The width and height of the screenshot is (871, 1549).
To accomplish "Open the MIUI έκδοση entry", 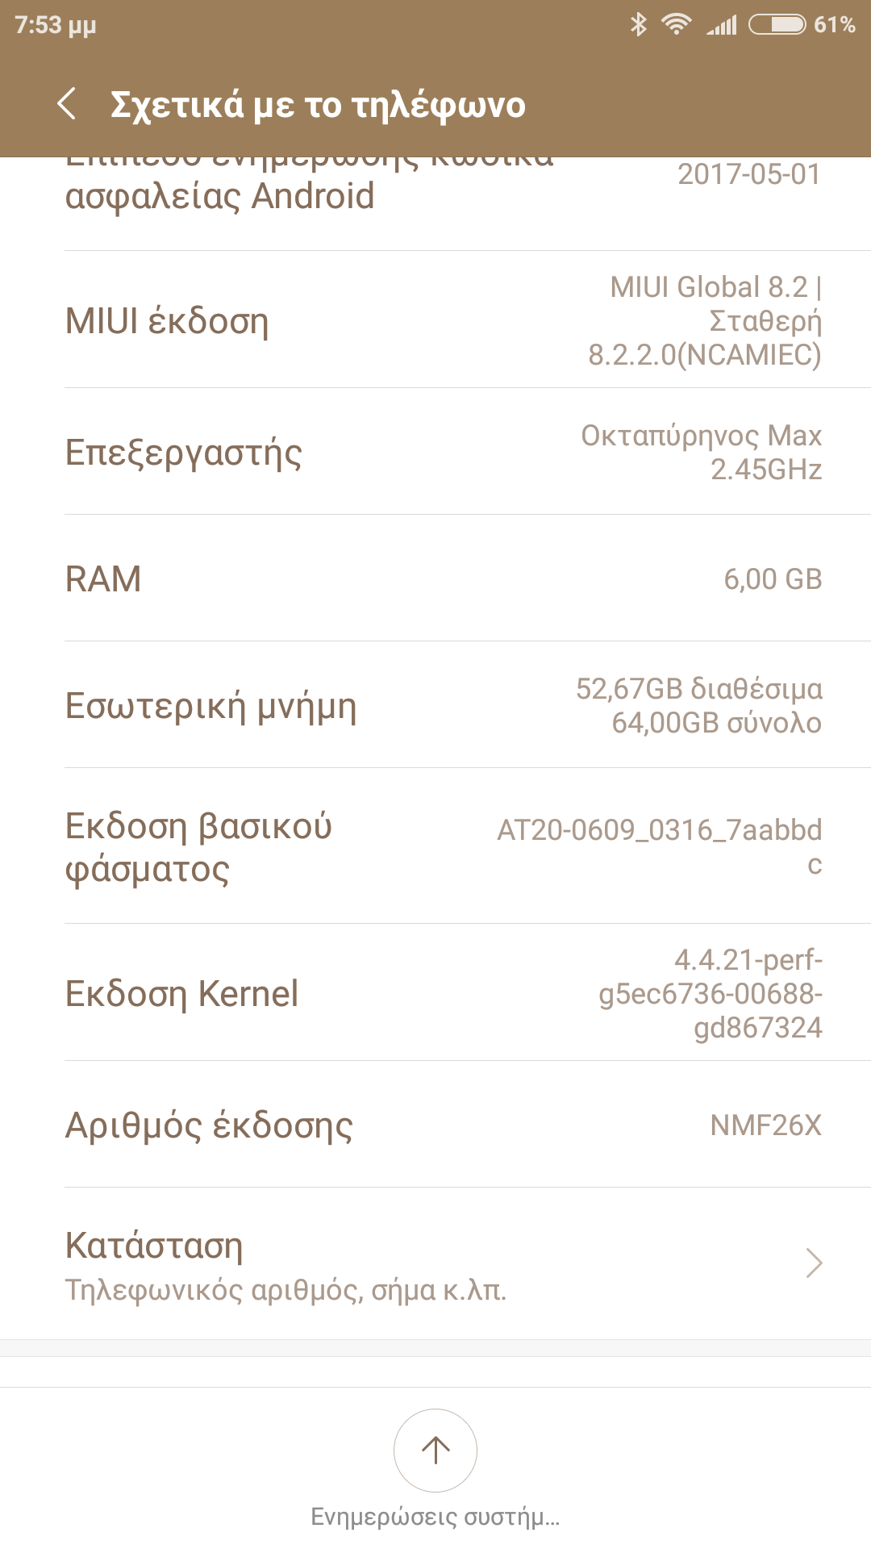I will 435,320.
